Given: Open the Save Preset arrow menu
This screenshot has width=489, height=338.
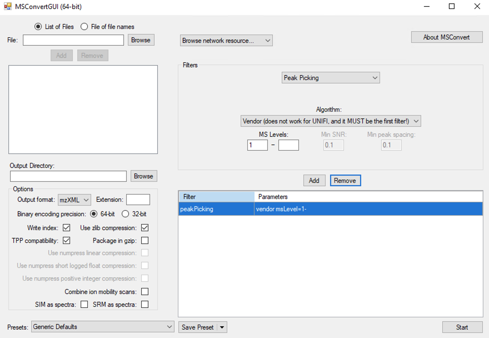Looking at the screenshot, I should pos(222,327).
